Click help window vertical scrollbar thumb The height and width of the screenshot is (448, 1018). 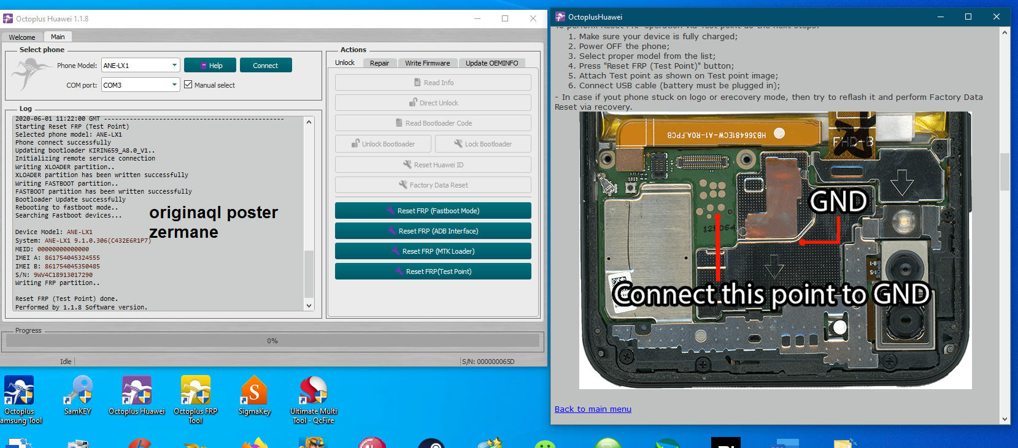(x=1005, y=172)
